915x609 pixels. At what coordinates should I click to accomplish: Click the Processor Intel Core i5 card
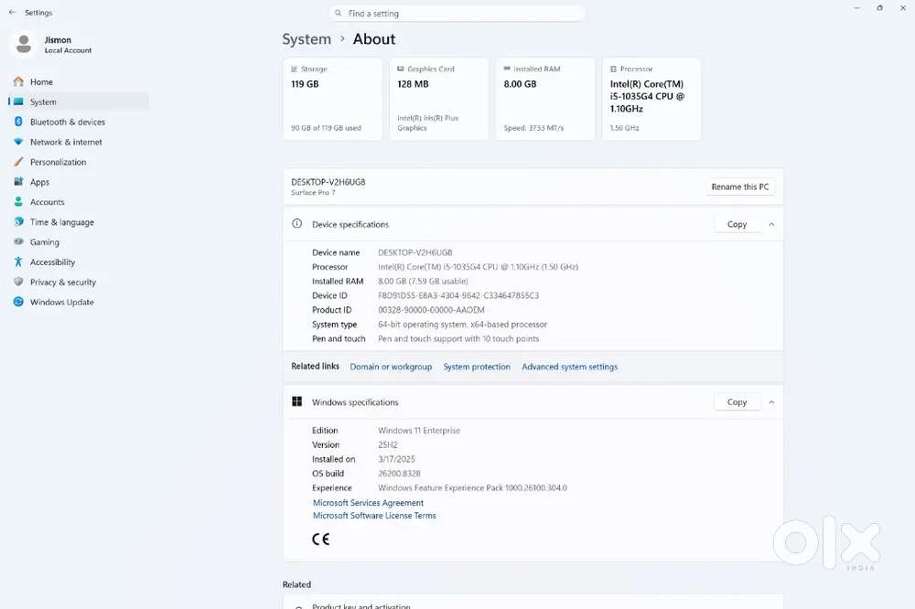pos(651,99)
